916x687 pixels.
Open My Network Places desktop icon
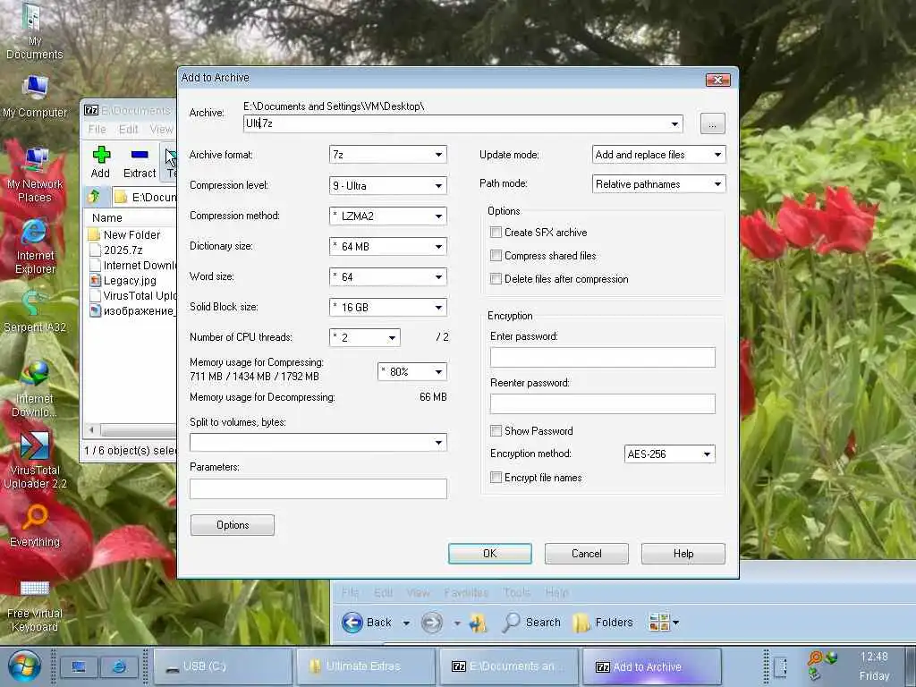35,174
